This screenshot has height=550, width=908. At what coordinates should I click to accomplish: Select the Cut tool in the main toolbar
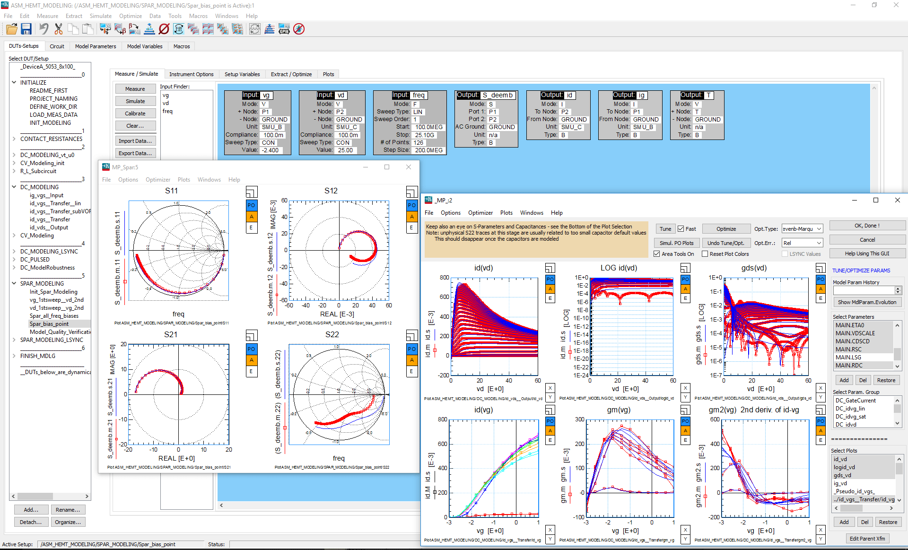coord(58,29)
